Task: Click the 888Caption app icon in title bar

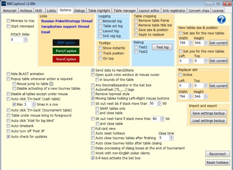Action: coord(3,3)
